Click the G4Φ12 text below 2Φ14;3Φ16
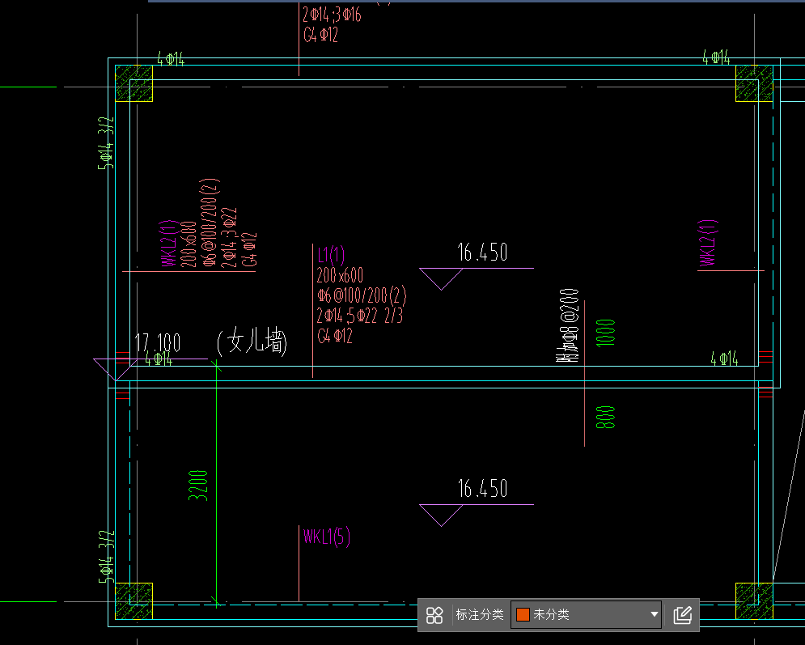 pos(321,35)
